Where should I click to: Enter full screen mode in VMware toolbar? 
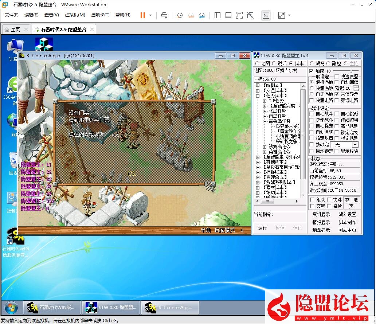pyautogui.click(x=239, y=15)
